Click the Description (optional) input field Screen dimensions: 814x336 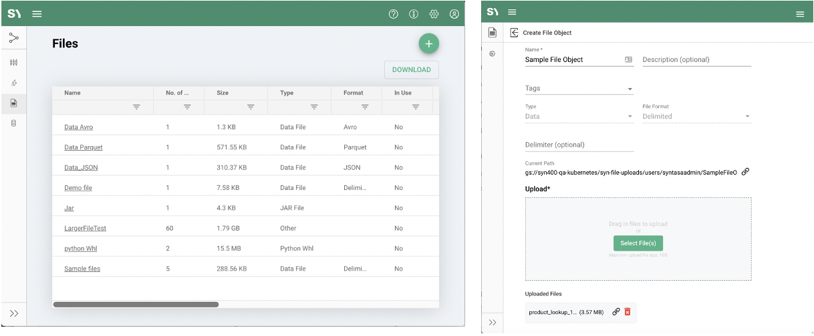click(696, 60)
